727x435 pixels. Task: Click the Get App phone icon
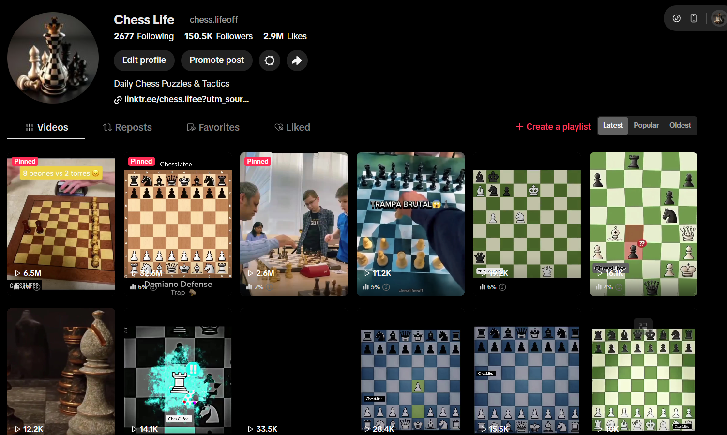694,18
